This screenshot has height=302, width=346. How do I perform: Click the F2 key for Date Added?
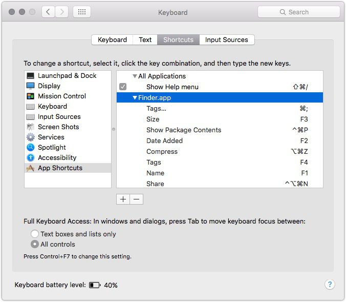pyautogui.click(x=304, y=140)
